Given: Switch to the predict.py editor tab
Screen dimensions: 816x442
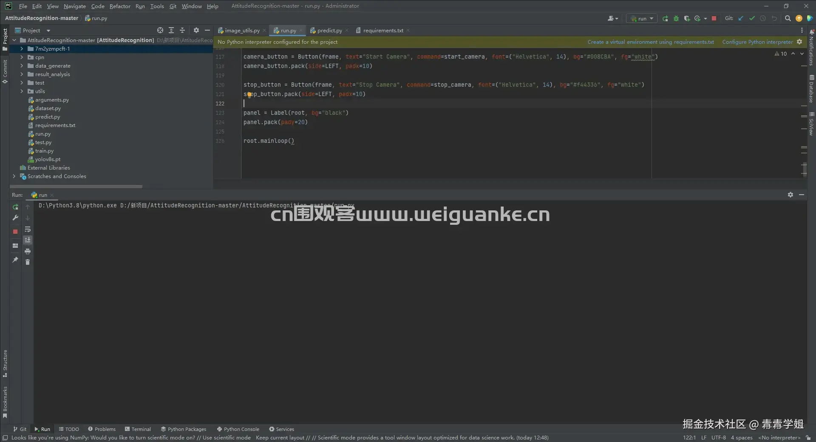Looking at the screenshot, I should click(329, 30).
